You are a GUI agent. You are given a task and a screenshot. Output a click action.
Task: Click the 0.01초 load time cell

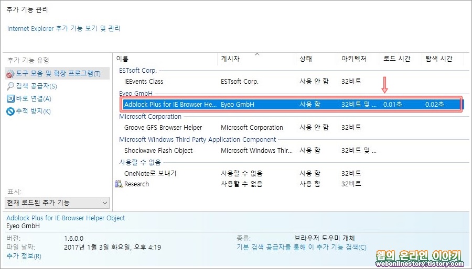point(393,105)
